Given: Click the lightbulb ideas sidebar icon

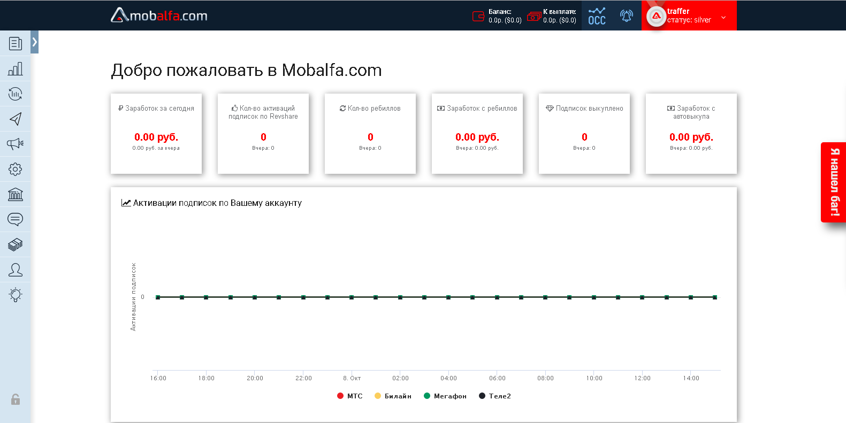Looking at the screenshot, I should (15, 295).
